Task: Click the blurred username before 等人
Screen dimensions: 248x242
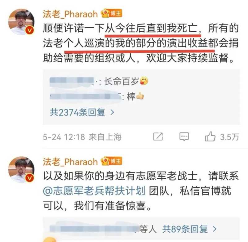Action: 94,229
